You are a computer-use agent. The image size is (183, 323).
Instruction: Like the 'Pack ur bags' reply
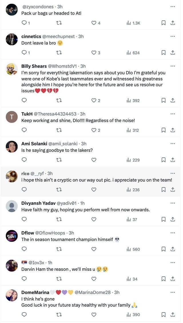(94, 23)
